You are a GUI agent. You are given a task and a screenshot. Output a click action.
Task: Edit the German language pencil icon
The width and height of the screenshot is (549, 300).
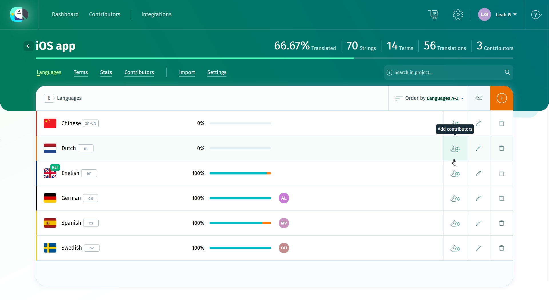tap(478, 198)
